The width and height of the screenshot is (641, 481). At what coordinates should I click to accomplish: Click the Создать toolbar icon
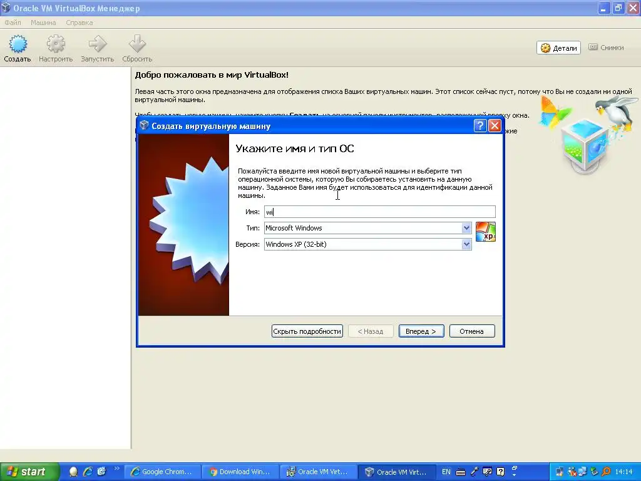(x=18, y=48)
